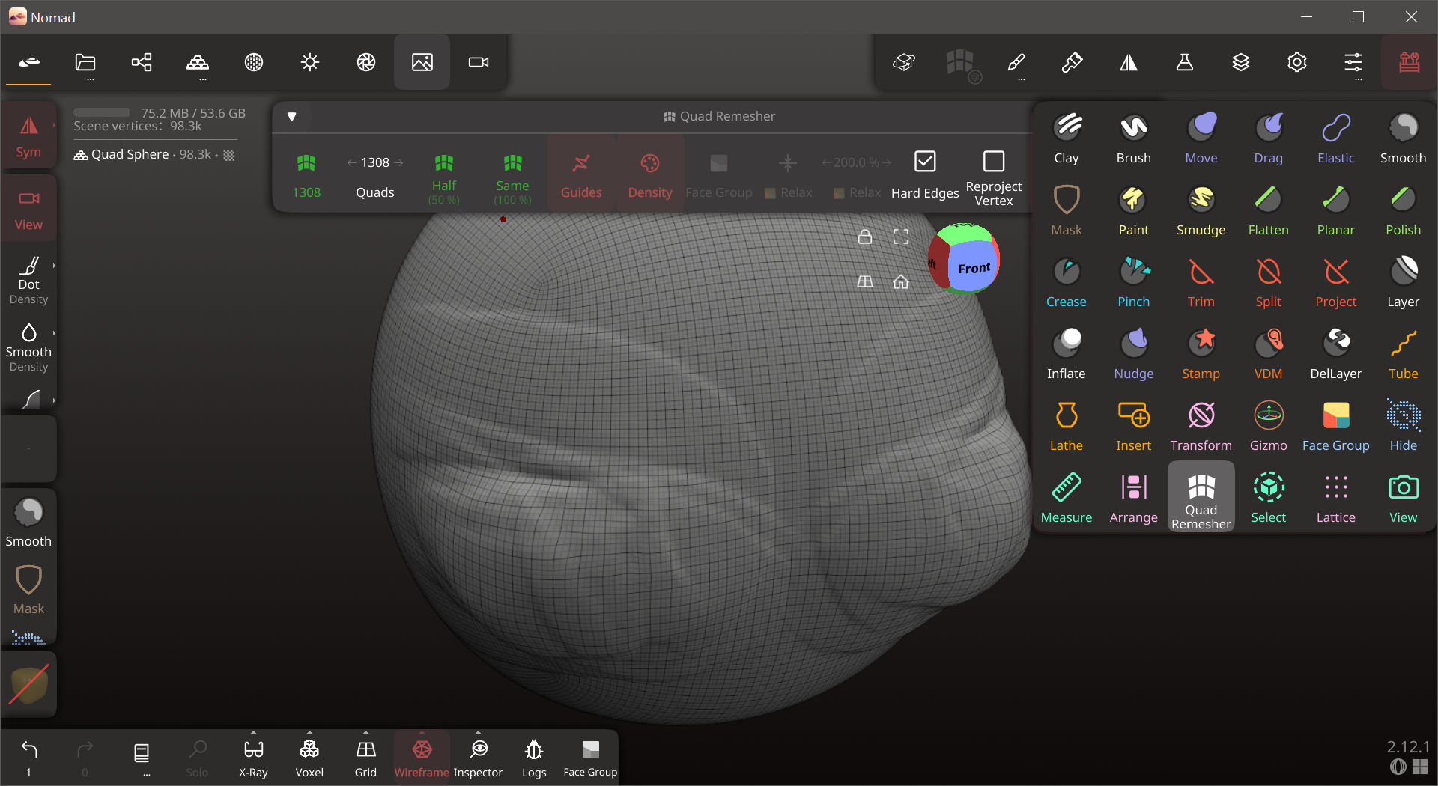Pick the Move tool
The height and width of the screenshot is (786, 1438).
1201,138
